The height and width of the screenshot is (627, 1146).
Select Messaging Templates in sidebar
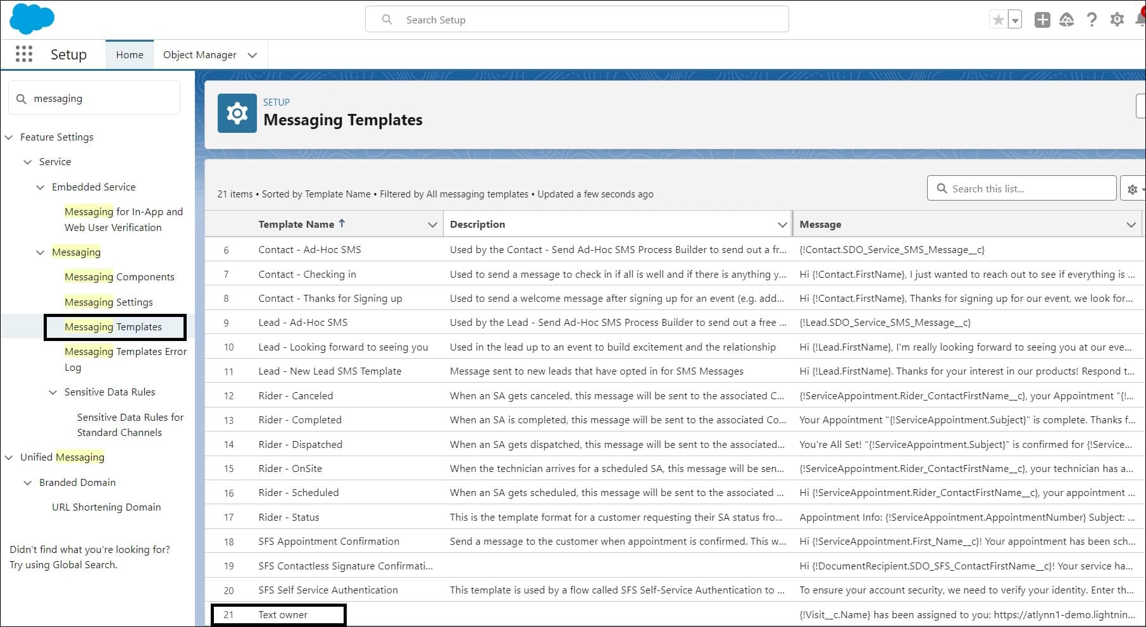[x=113, y=327]
